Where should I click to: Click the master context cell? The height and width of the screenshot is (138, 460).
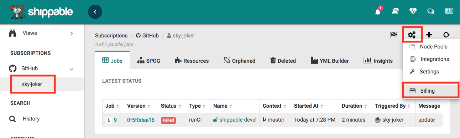273,120
